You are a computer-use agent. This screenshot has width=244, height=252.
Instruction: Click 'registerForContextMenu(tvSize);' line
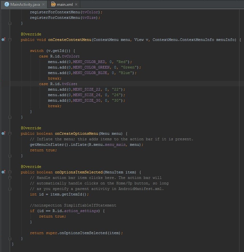coord(65,18)
